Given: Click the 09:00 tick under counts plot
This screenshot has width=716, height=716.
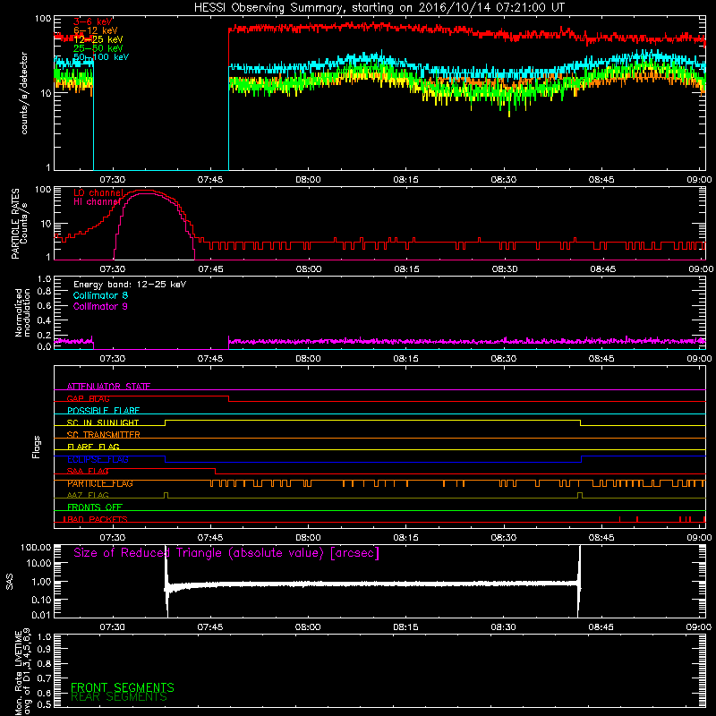Looking at the screenshot, I should coord(699,180).
